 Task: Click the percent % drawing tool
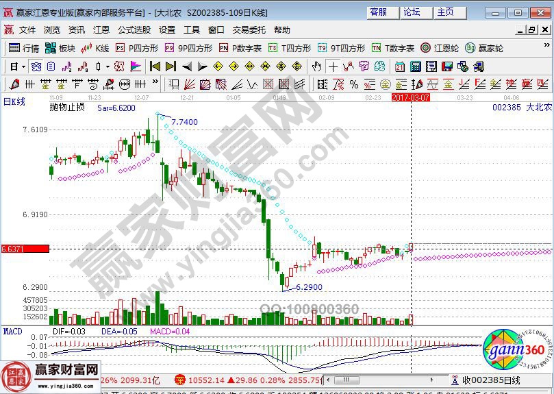click(353, 84)
